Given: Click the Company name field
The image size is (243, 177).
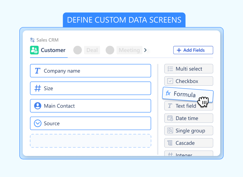Looking at the screenshot, I should click(90, 71).
